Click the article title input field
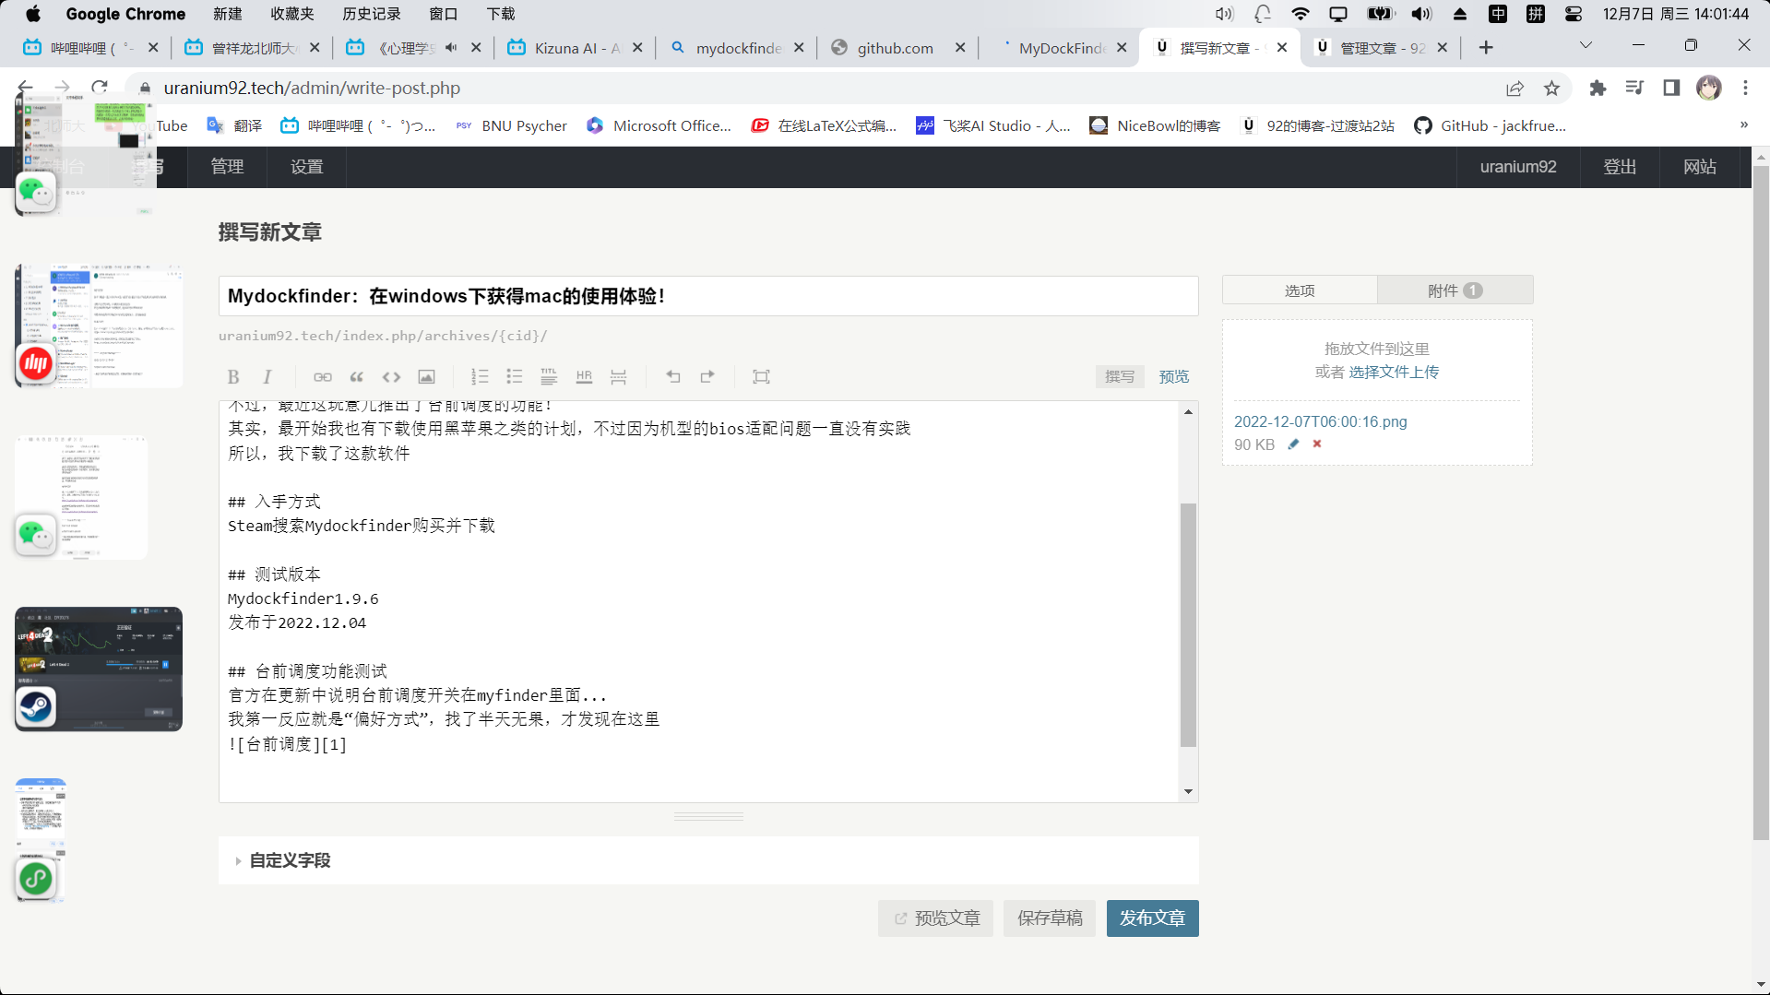 (x=708, y=296)
